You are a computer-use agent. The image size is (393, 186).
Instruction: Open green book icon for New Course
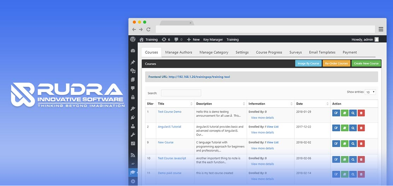coord(345,144)
